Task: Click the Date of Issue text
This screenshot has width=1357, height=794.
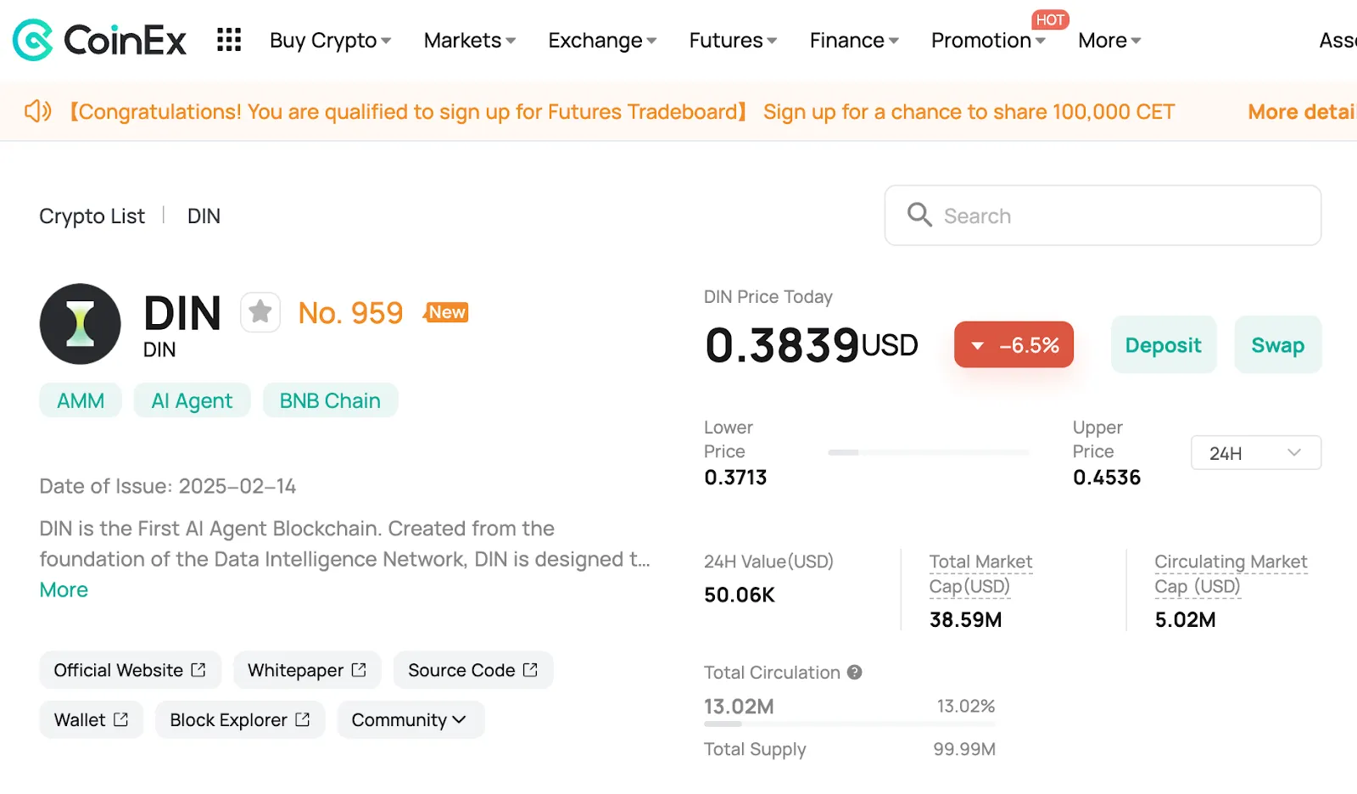Action: tap(167, 486)
